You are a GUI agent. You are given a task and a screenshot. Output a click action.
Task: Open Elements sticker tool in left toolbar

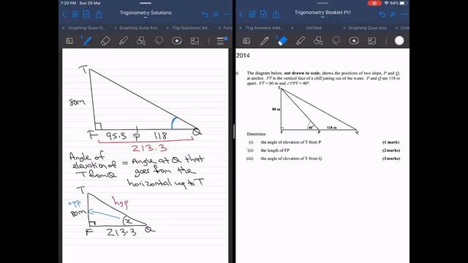point(177,41)
